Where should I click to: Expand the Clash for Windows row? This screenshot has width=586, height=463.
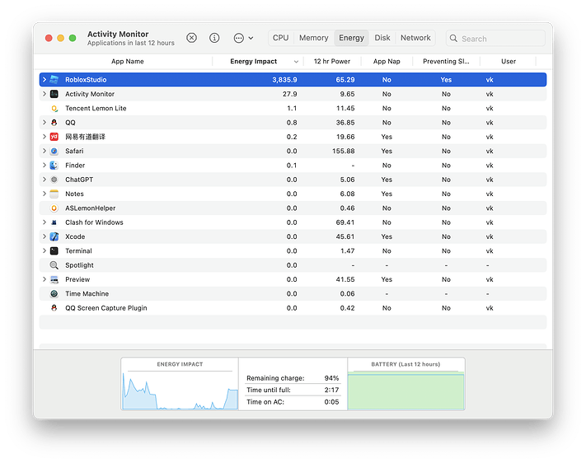click(45, 222)
